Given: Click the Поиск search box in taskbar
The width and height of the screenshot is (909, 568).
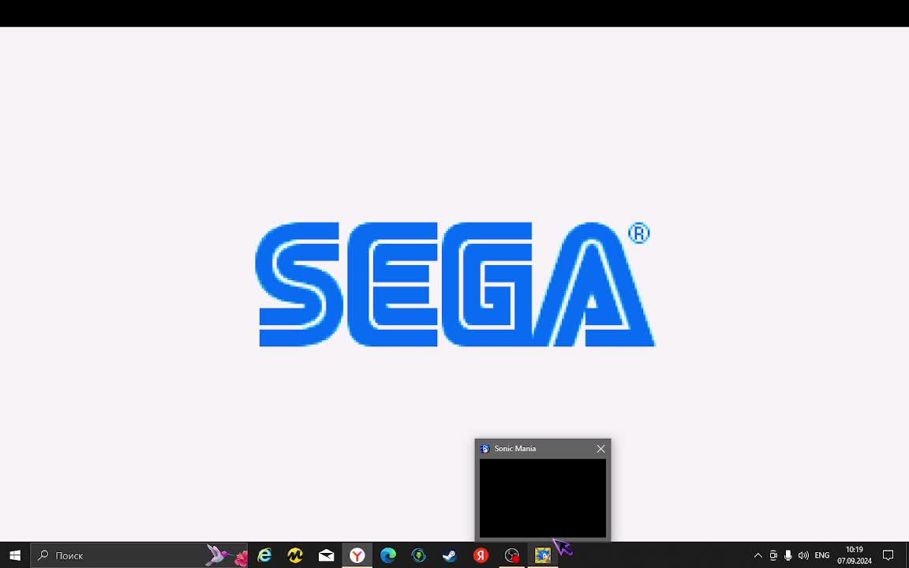Looking at the screenshot, I should [139, 555].
